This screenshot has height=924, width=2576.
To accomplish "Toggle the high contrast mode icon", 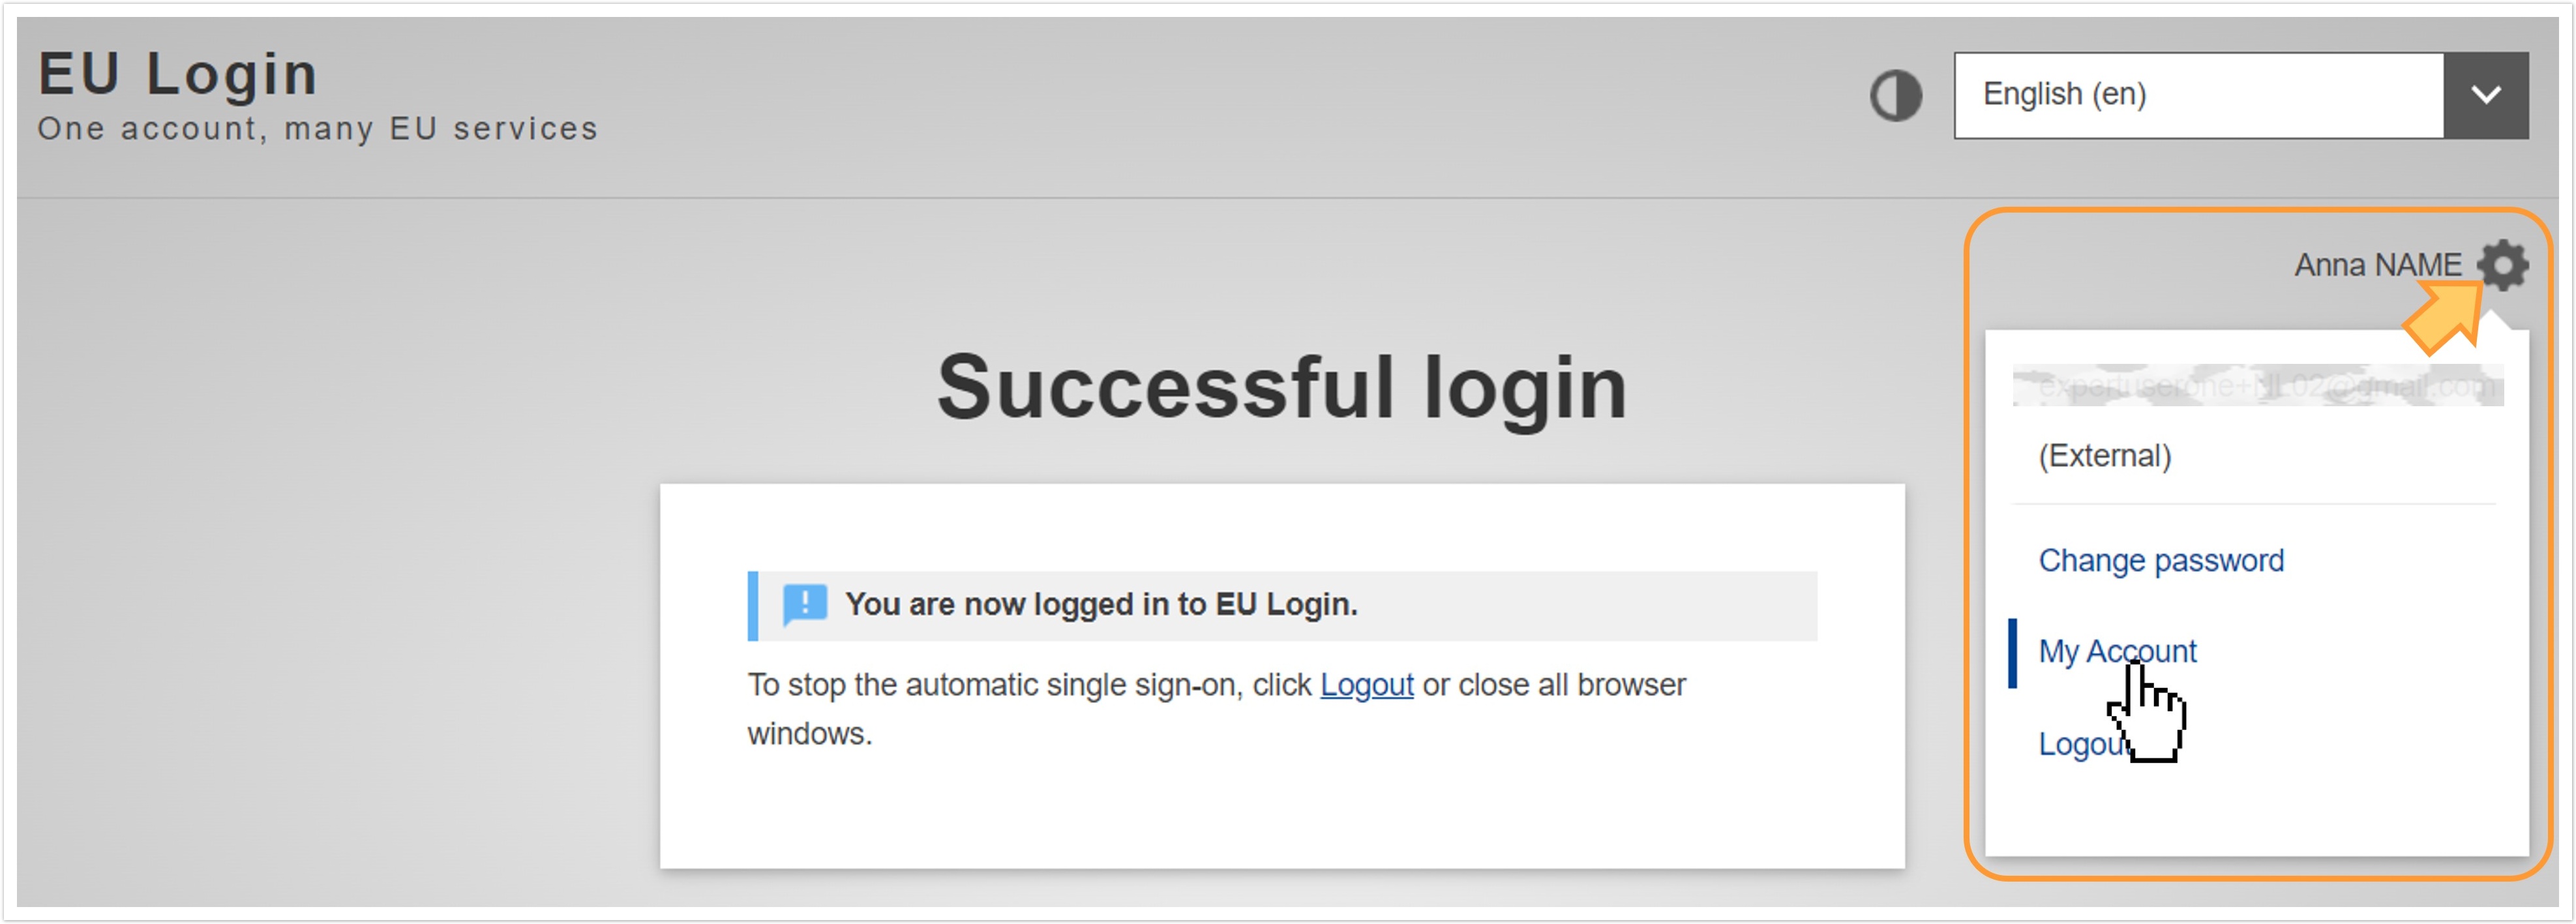I will tap(1895, 96).
